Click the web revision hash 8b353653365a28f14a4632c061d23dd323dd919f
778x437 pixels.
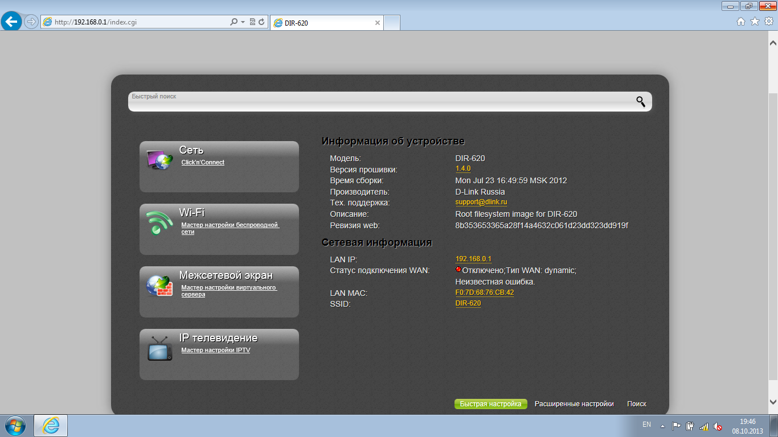(x=542, y=225)
